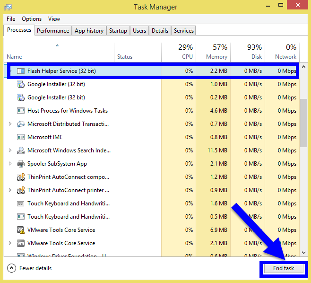Select the Spooler SubSystem App row

(152, 164)
